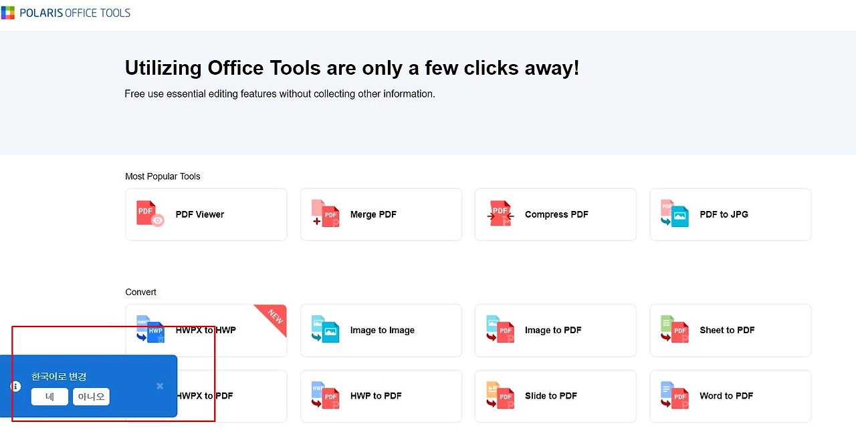Click the Slide to PDF icon

[500, 395]
